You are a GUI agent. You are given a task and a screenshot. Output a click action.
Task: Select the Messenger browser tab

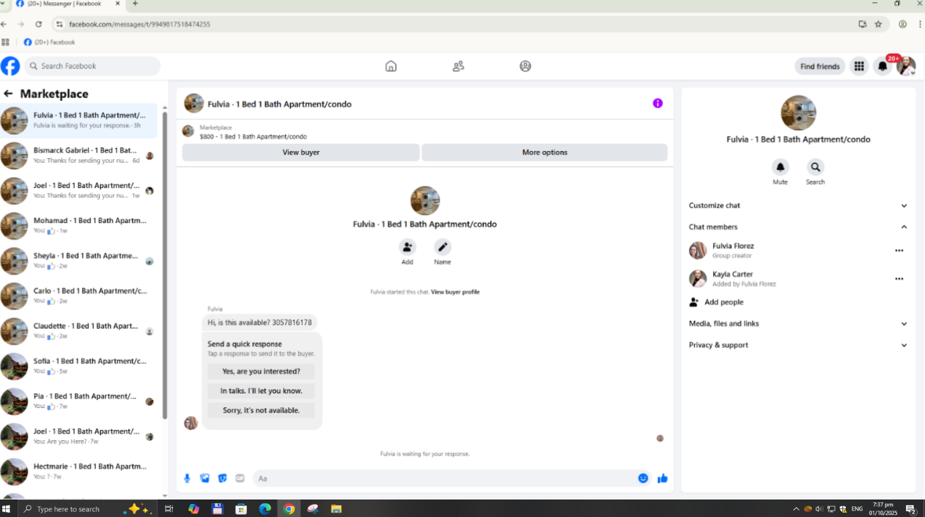pyautogui.click(x=68, y=4)
